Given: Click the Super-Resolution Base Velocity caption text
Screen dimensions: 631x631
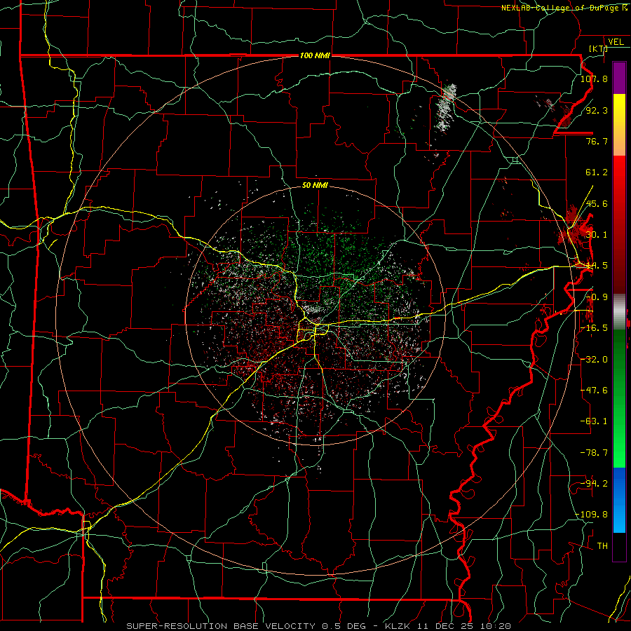Looking at the screenshot, I should click(x=319, y=626).
